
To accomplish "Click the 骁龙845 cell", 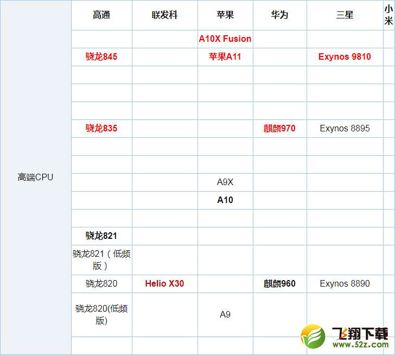I will (101, 56).
